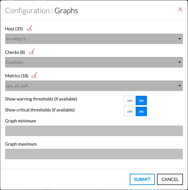Click the broom icon next to Metrics
This screenshot has height=190, width=188.
tap(34, 75)
